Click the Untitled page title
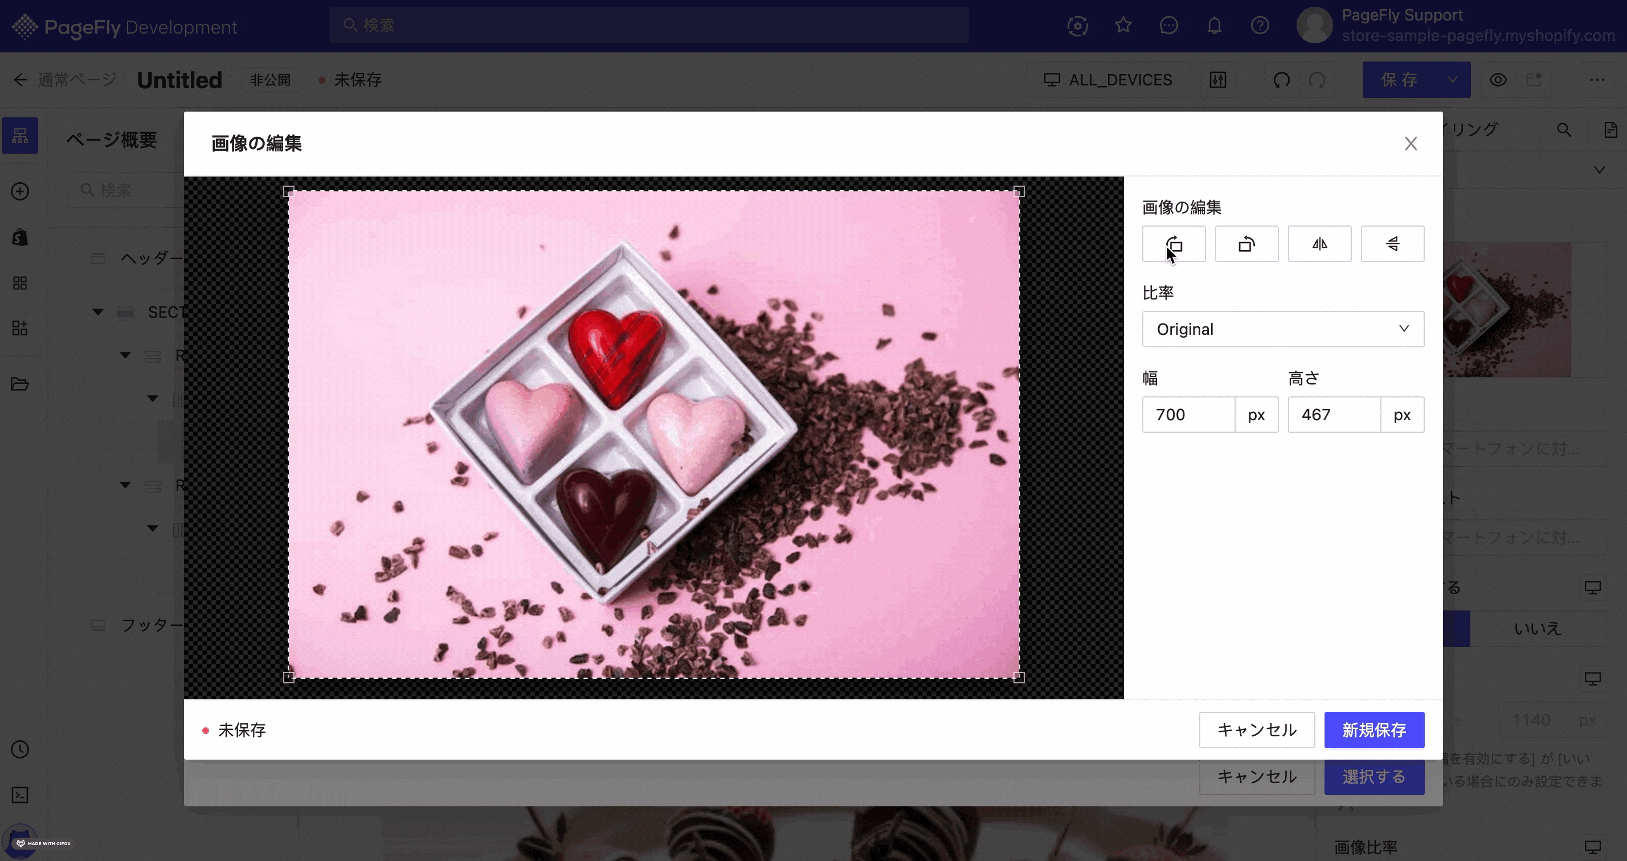 coord(179,80)
